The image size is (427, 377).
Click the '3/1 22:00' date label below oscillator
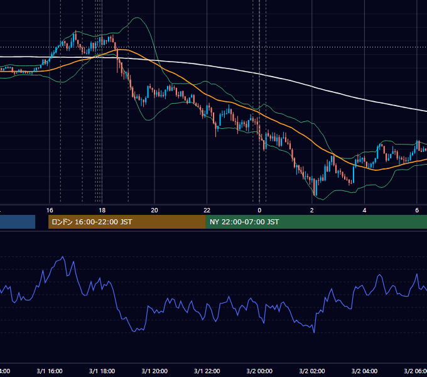tap(207, 371)
